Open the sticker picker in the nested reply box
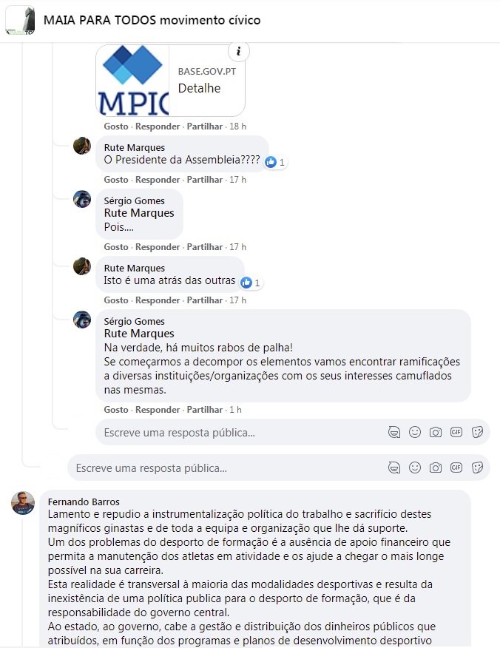This screenshot has width=500, height=648. pos(477,432)
